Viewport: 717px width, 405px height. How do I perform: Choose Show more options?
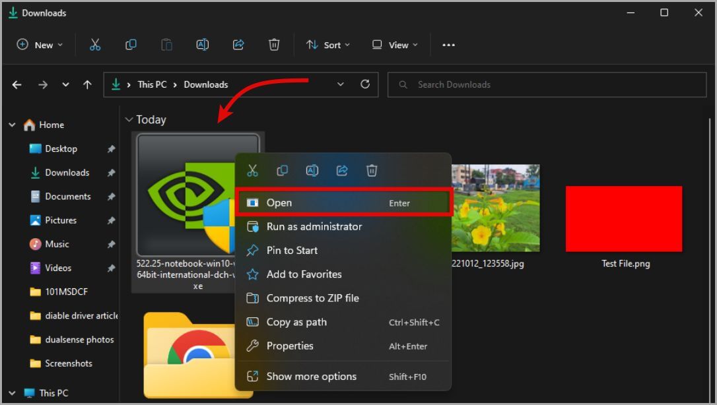pyautogui.click(x=343, y=376)
